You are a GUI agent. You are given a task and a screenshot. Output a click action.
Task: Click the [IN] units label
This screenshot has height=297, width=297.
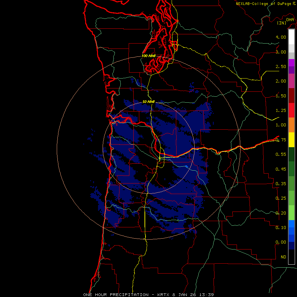pyautogui.click(x=281, y=23)
